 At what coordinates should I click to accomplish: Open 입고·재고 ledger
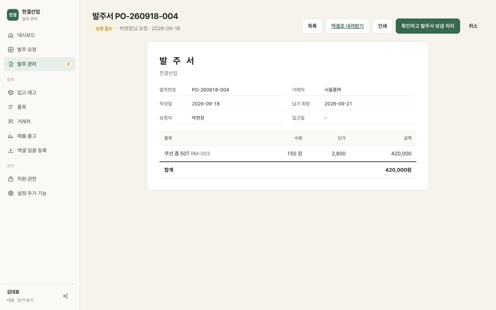point(40,92)
